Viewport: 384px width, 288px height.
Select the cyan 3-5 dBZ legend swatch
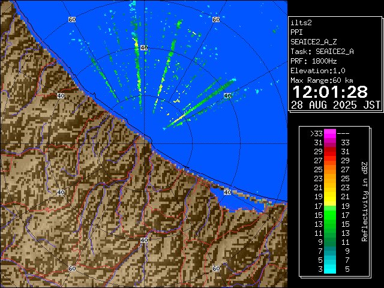(x=329, y=269)
